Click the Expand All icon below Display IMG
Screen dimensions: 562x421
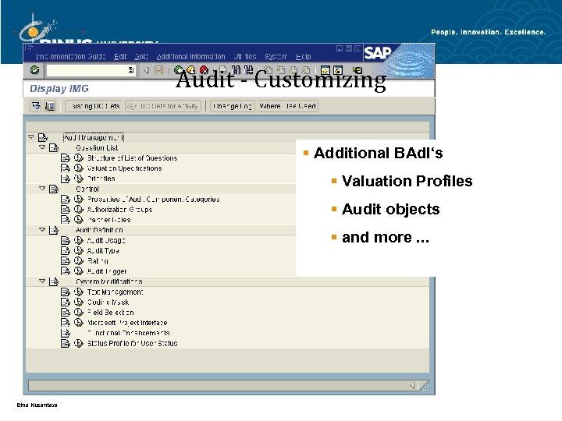[x=36, y=106]
